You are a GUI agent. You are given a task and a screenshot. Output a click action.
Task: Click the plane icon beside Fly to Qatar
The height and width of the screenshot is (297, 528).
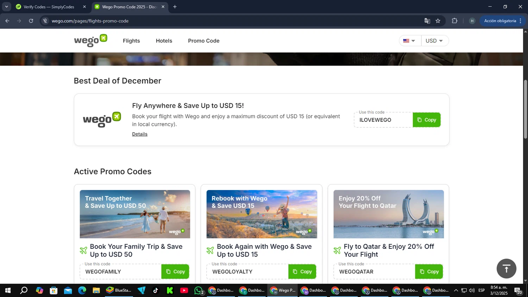coord(337,251)
